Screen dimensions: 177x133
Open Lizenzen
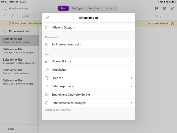tap(88, 78)
